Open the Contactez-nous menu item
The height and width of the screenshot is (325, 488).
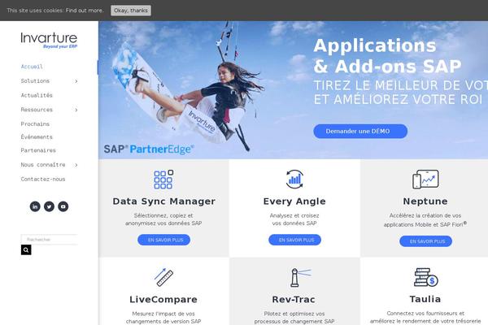(43, 179)
